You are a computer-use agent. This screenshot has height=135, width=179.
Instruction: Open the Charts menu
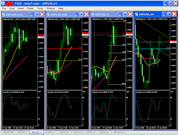tap(30, 8)
